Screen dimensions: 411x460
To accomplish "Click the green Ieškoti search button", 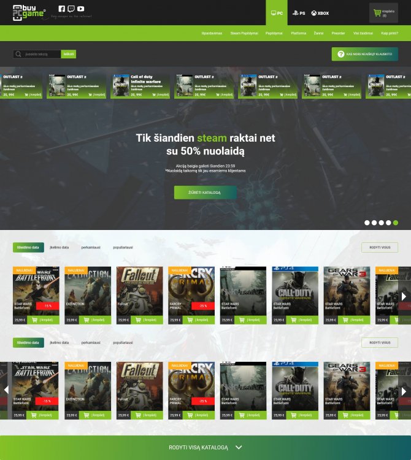I will pyautogui.click(x=69, y=54).
